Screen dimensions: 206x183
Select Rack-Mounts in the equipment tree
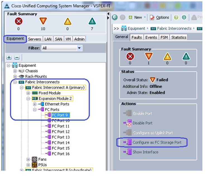(36, 76)
